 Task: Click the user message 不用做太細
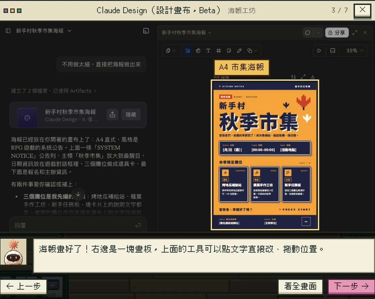coord(101,64)
